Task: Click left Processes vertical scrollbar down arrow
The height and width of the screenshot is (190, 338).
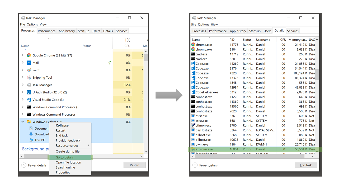Action: pos(146,152)
